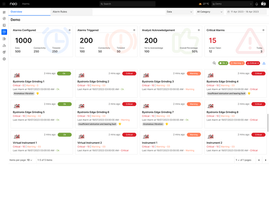Open the page number dropdown
Screen dimensions: 269x202
(x=237, y=160)
